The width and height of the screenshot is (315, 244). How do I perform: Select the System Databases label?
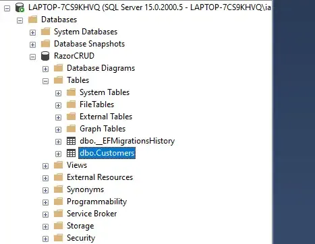pos(86,32)
